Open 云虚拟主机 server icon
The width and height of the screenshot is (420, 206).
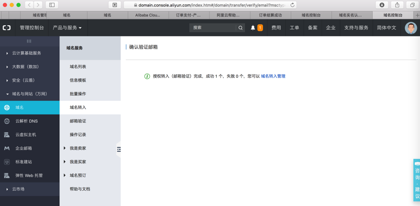7,135
